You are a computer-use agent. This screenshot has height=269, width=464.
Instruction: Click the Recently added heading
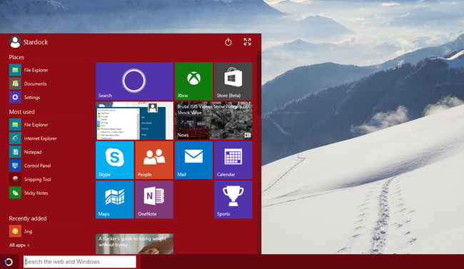pyautogui.click(x=28, y=218)
